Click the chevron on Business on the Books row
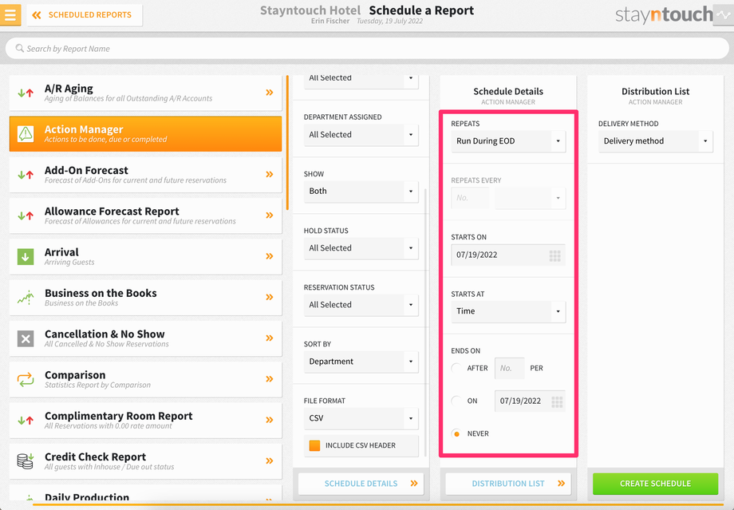The width and height of the screenshot is (734, 510). coord(269,298)
